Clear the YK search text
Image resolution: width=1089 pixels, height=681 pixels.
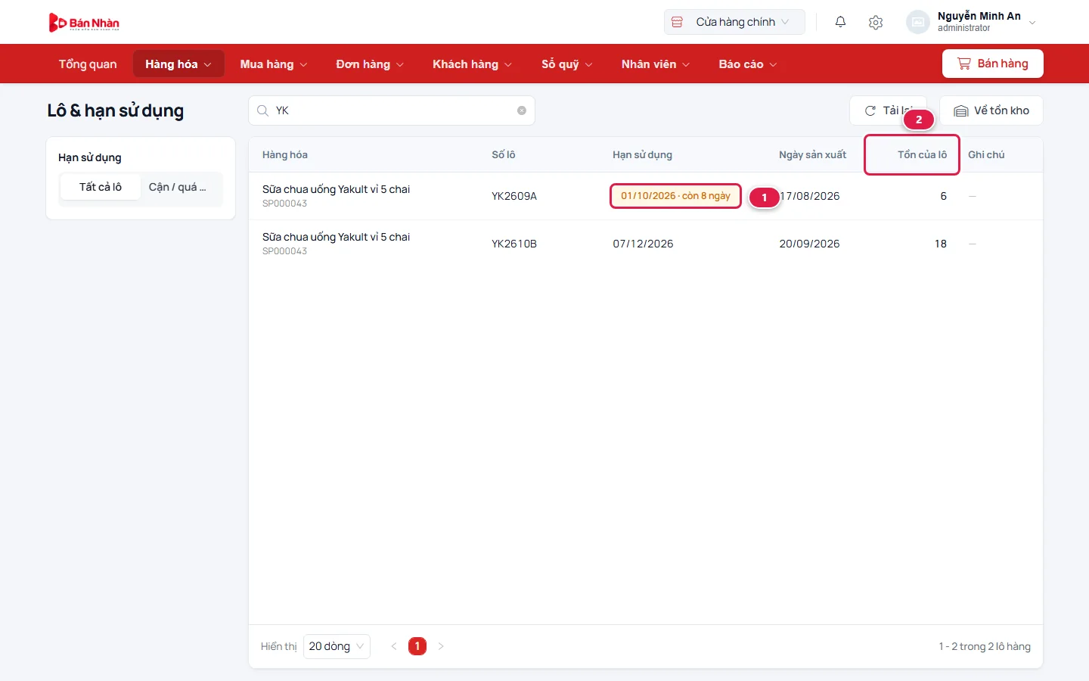point(522,110)
